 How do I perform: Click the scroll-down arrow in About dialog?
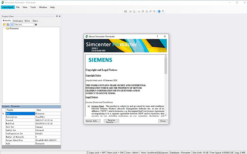point(166,115)
